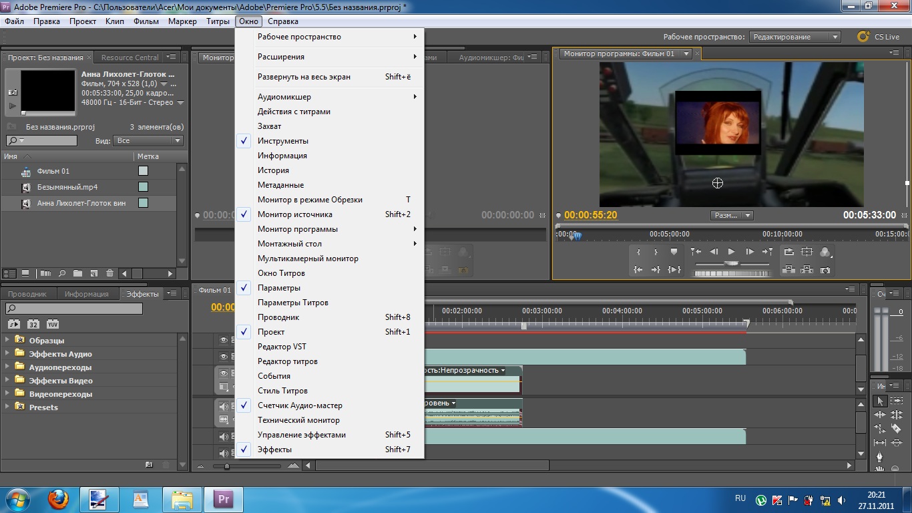
Task: Select the Rate Stretch tool
Action: [x=880, y=429]
